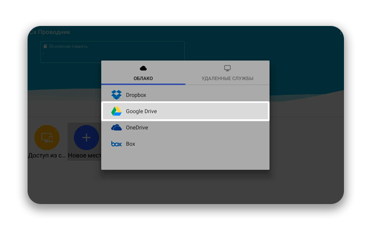Click the Dropbox logo icon

tap(116, 95)
